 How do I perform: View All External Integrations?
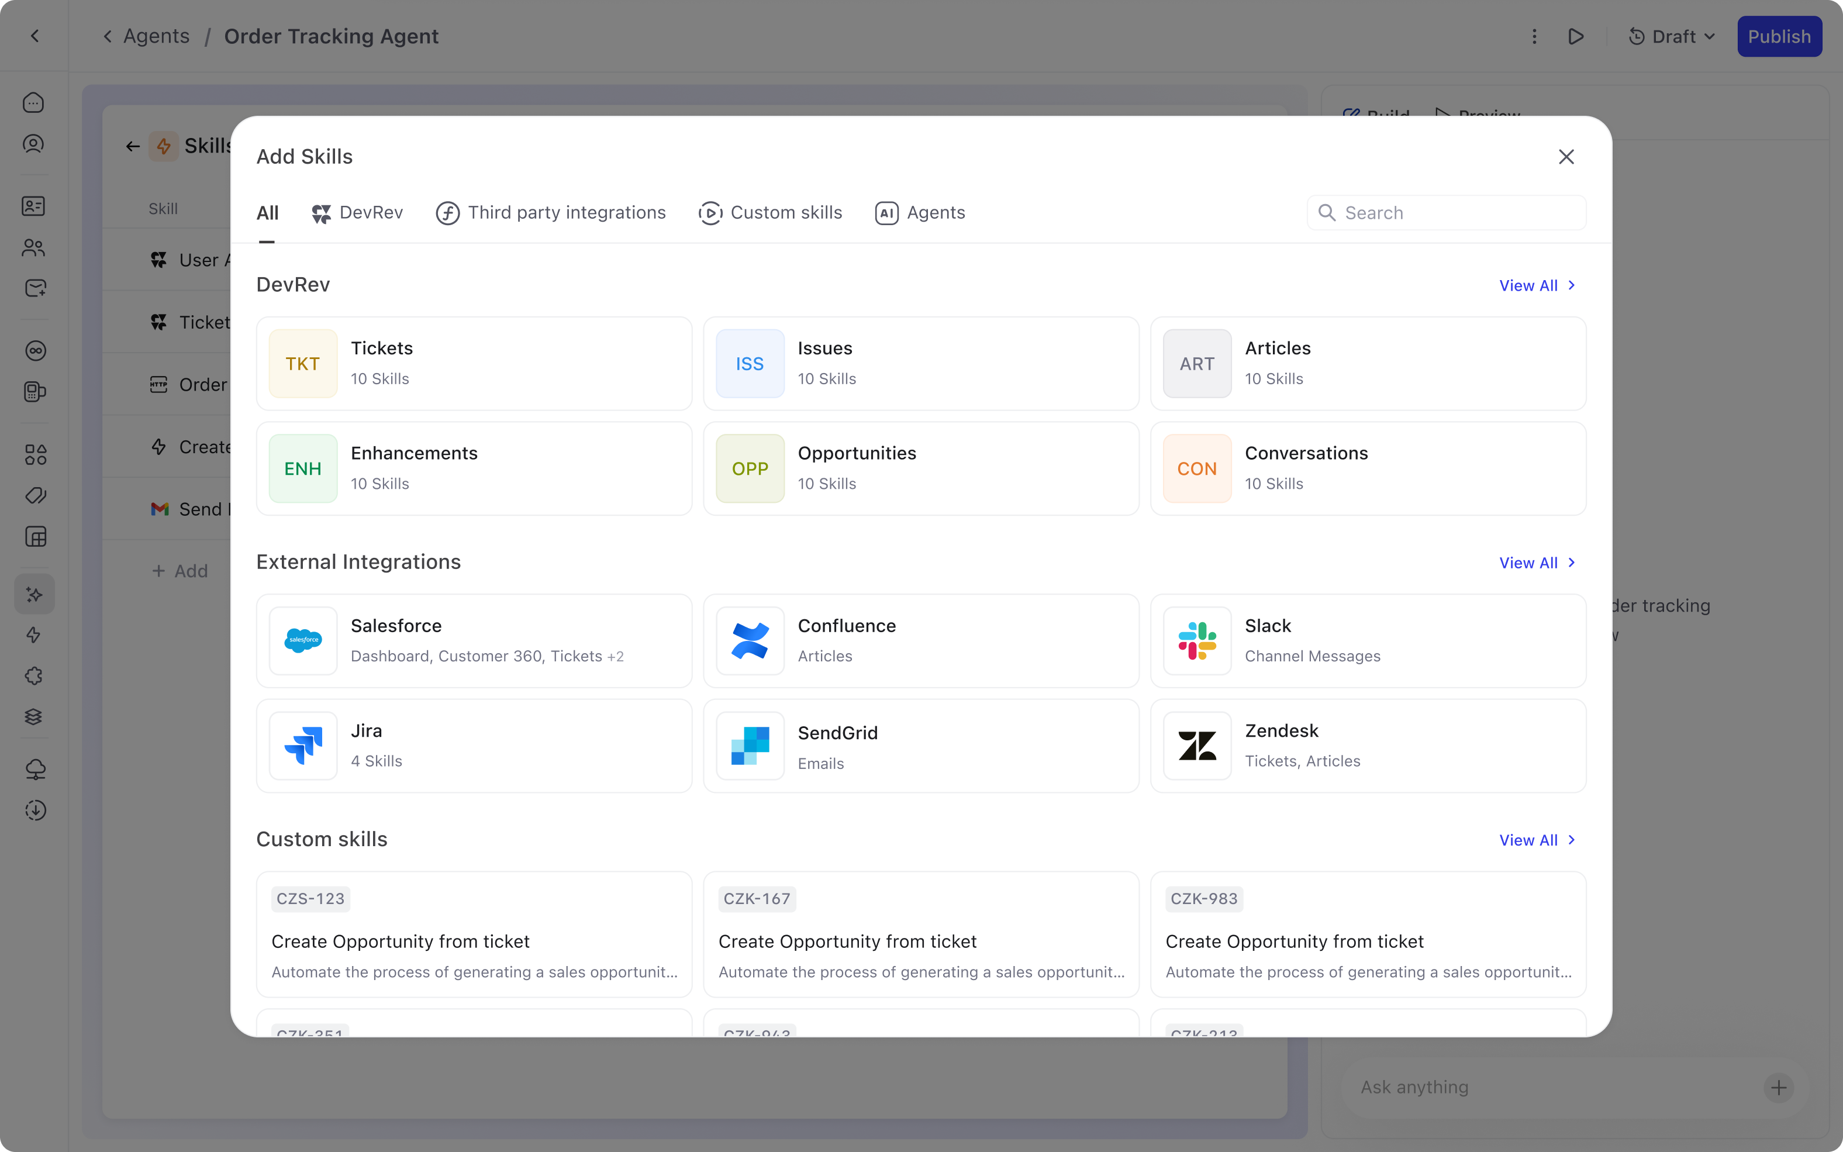pos(1538,563)
